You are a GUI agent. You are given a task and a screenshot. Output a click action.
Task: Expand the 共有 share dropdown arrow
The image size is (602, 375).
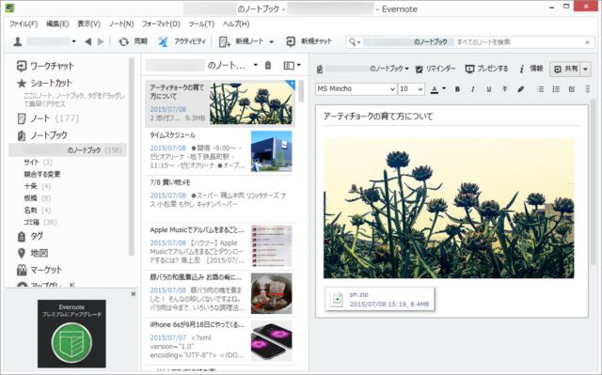pos(585,69)
